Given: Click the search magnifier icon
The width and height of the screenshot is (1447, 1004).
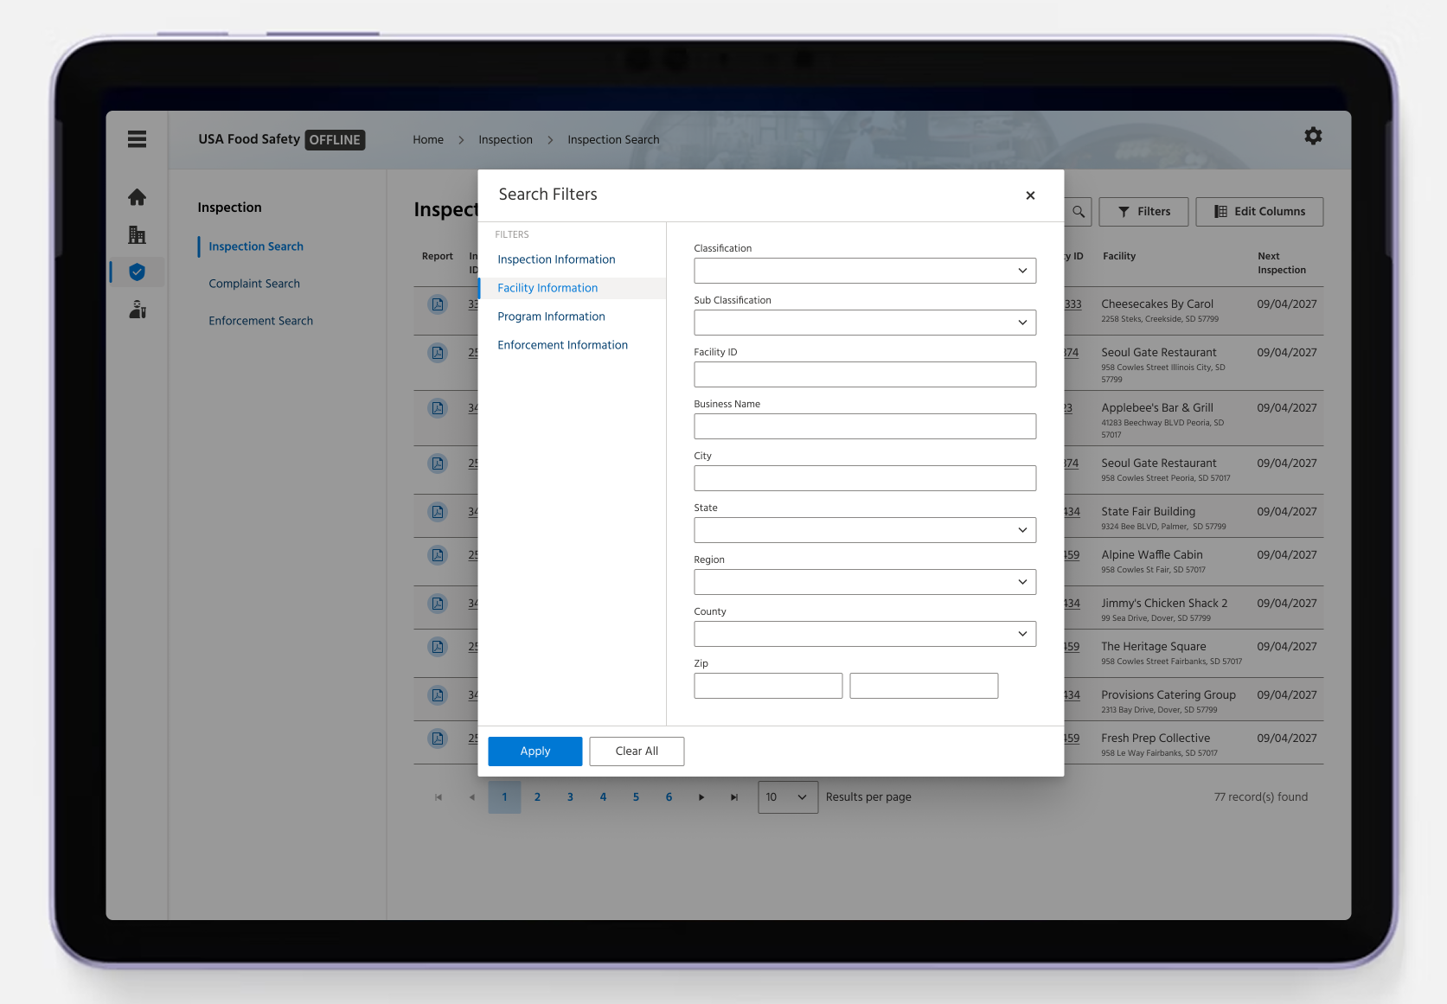Looking at the screenshot, I should click(1079, 212).
